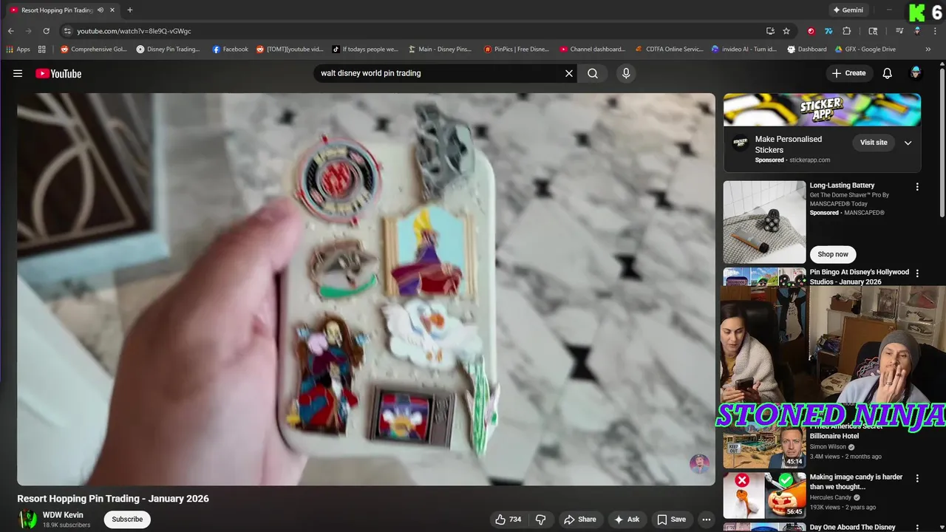Click the video player to pause

tap(367, 289)
